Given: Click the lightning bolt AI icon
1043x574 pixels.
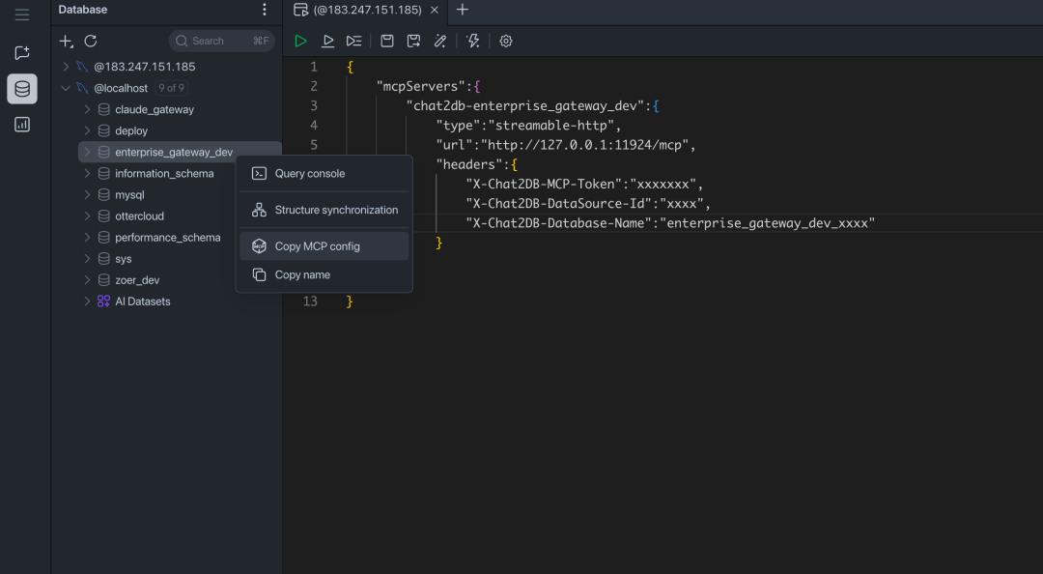Looking at the screenshot, I should pos(473,42).
